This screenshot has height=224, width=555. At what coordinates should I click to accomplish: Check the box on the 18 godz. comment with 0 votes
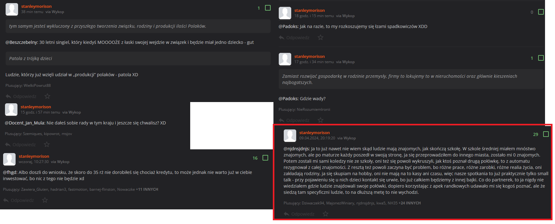pyautogui.click(x=541, y=12)
